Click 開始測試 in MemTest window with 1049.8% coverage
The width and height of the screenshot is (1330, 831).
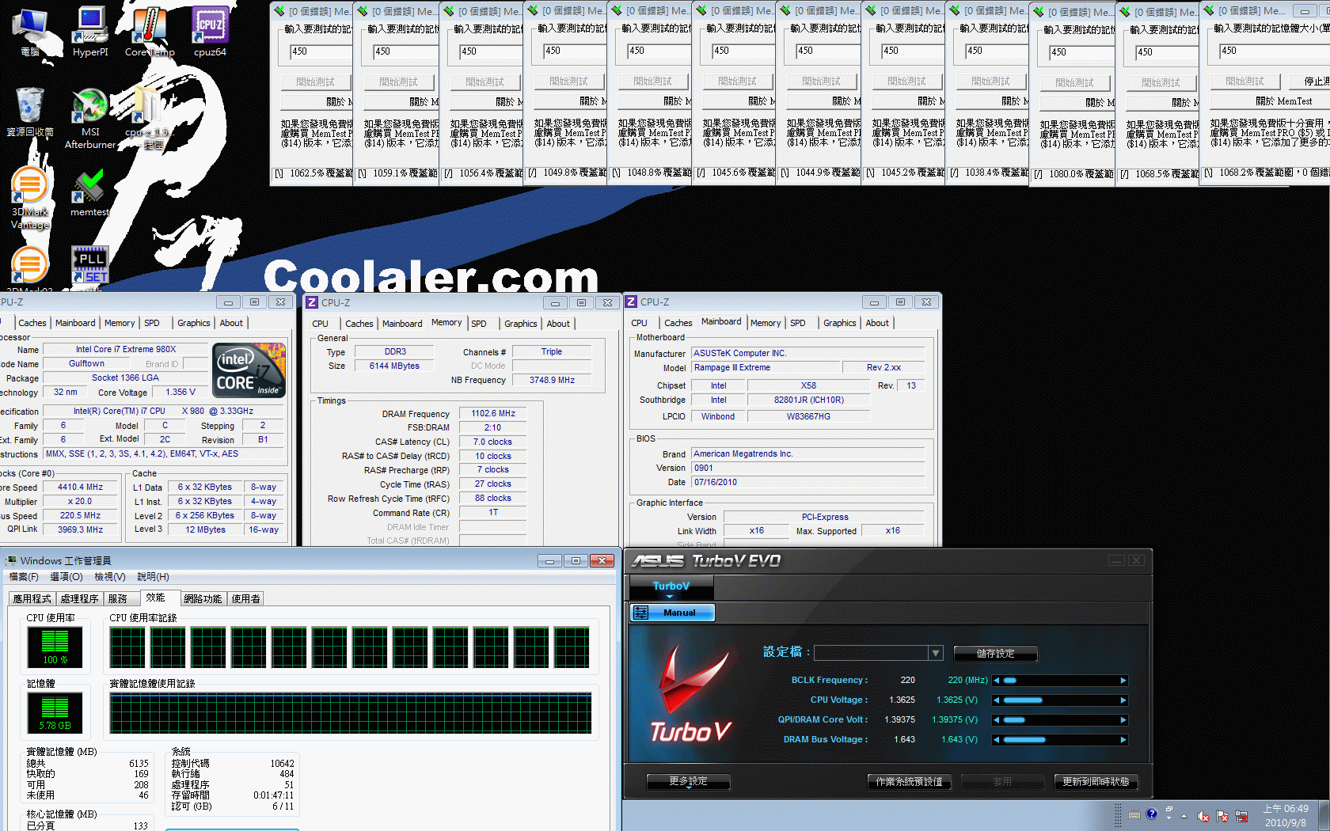click(x=568, y=82)
